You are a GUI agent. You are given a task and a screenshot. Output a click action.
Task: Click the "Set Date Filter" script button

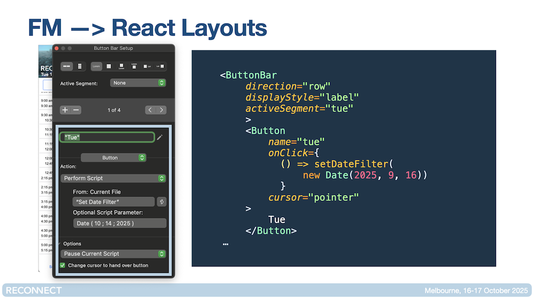[113, 202]
